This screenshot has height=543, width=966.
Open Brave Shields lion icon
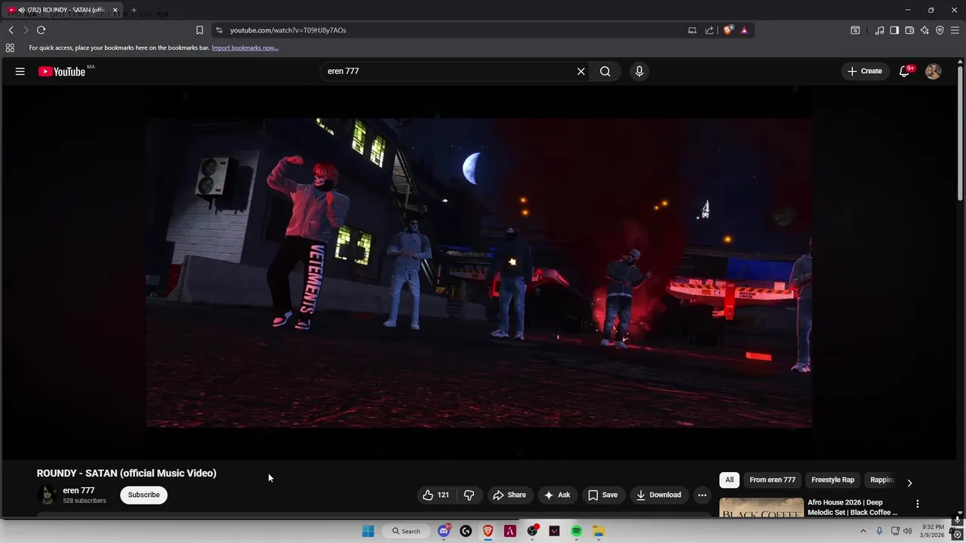(x=728, y=30)
